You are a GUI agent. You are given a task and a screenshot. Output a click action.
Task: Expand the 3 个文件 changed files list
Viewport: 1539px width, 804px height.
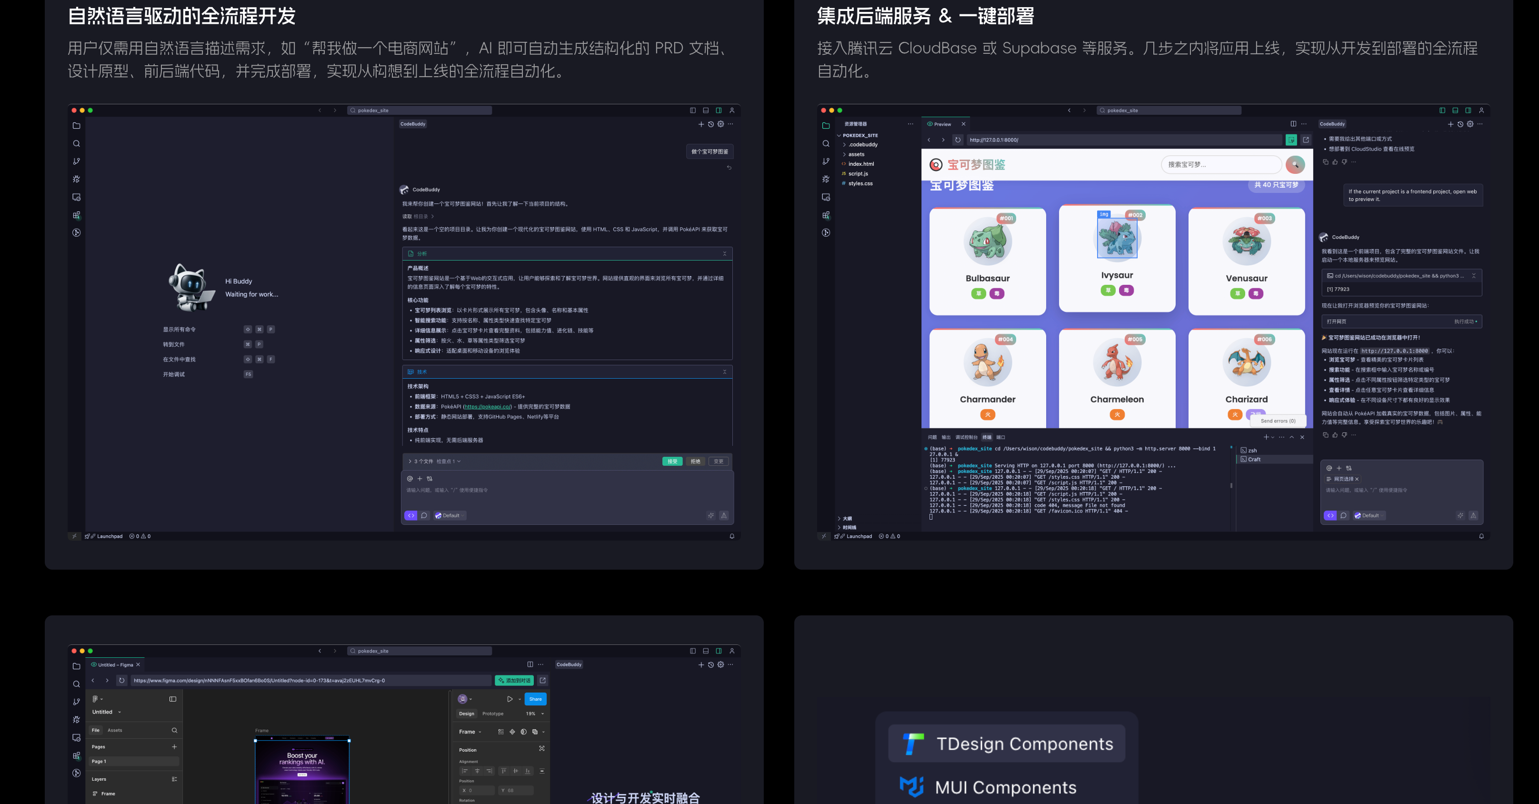410,462
